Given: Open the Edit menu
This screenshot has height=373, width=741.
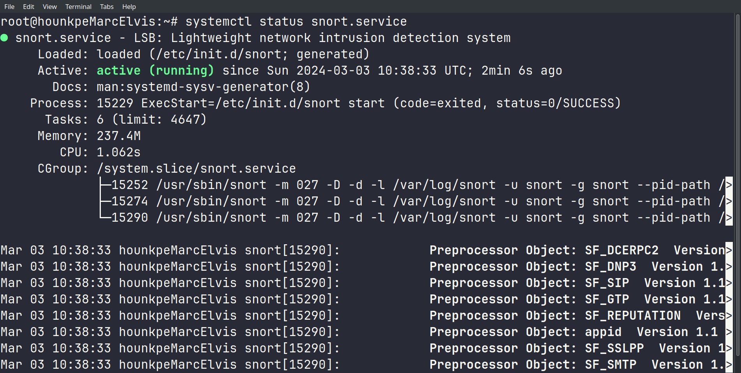Looking at the screenshot, I should [x=28, y=7].
